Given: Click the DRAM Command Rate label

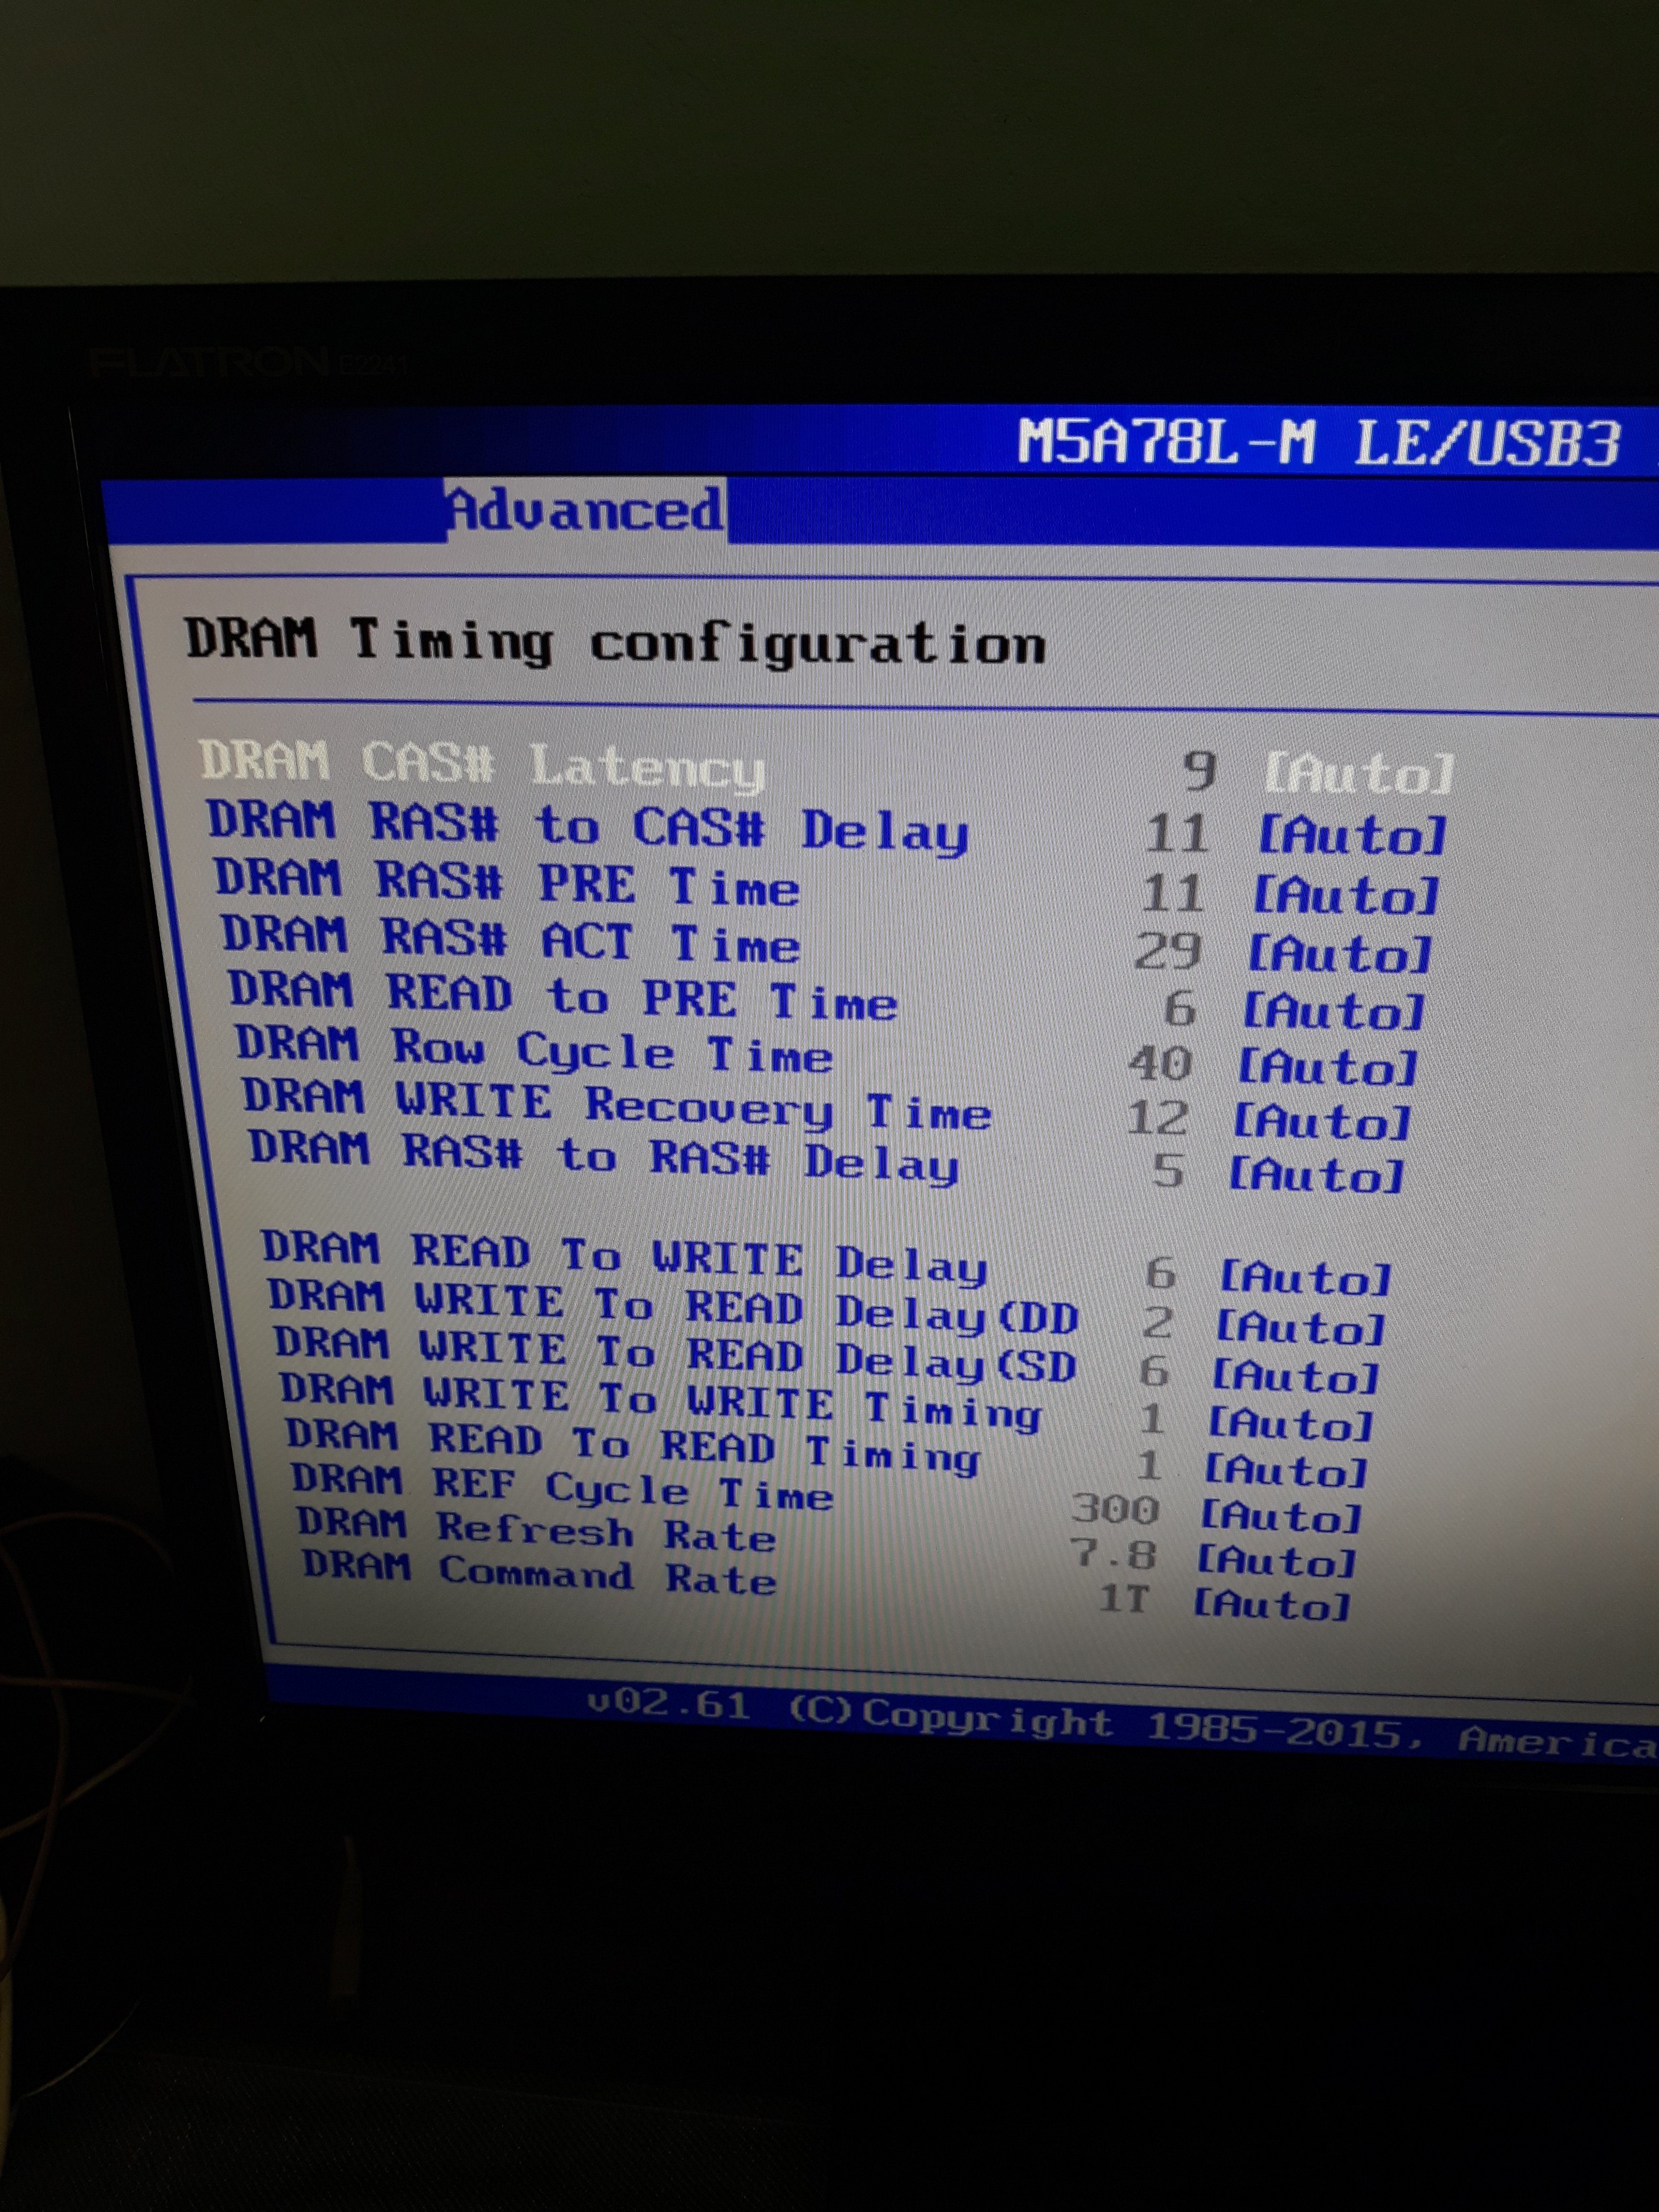Looking at the screenshot, I should click(539, 1573).
